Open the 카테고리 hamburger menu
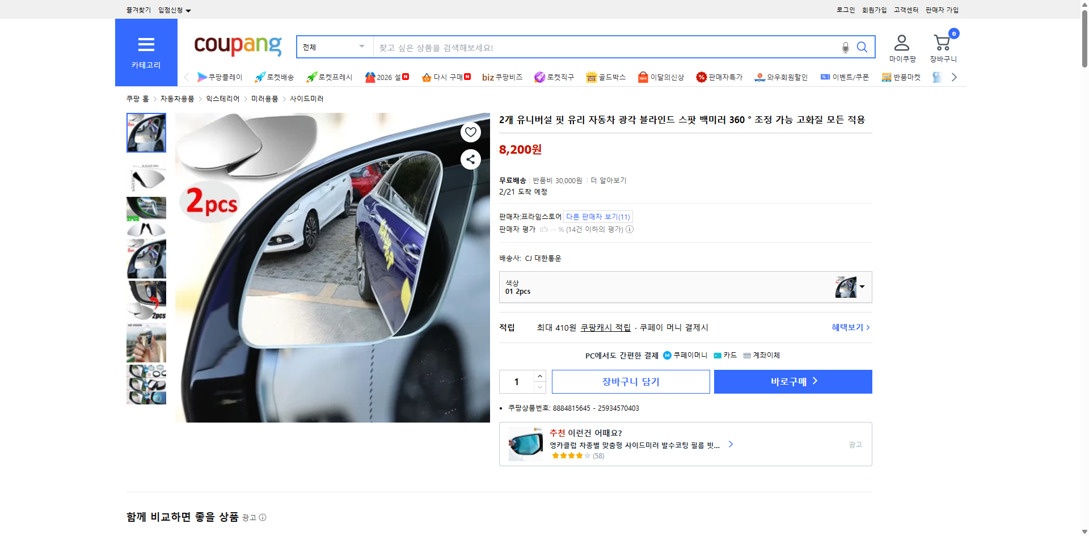This screenshot has height=536, width=1089. [x=146, y=45]
